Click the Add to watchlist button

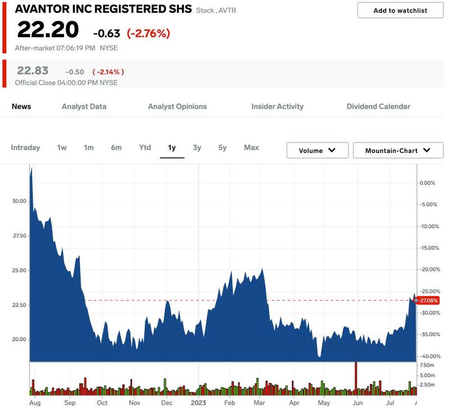(x=400, y=11)
